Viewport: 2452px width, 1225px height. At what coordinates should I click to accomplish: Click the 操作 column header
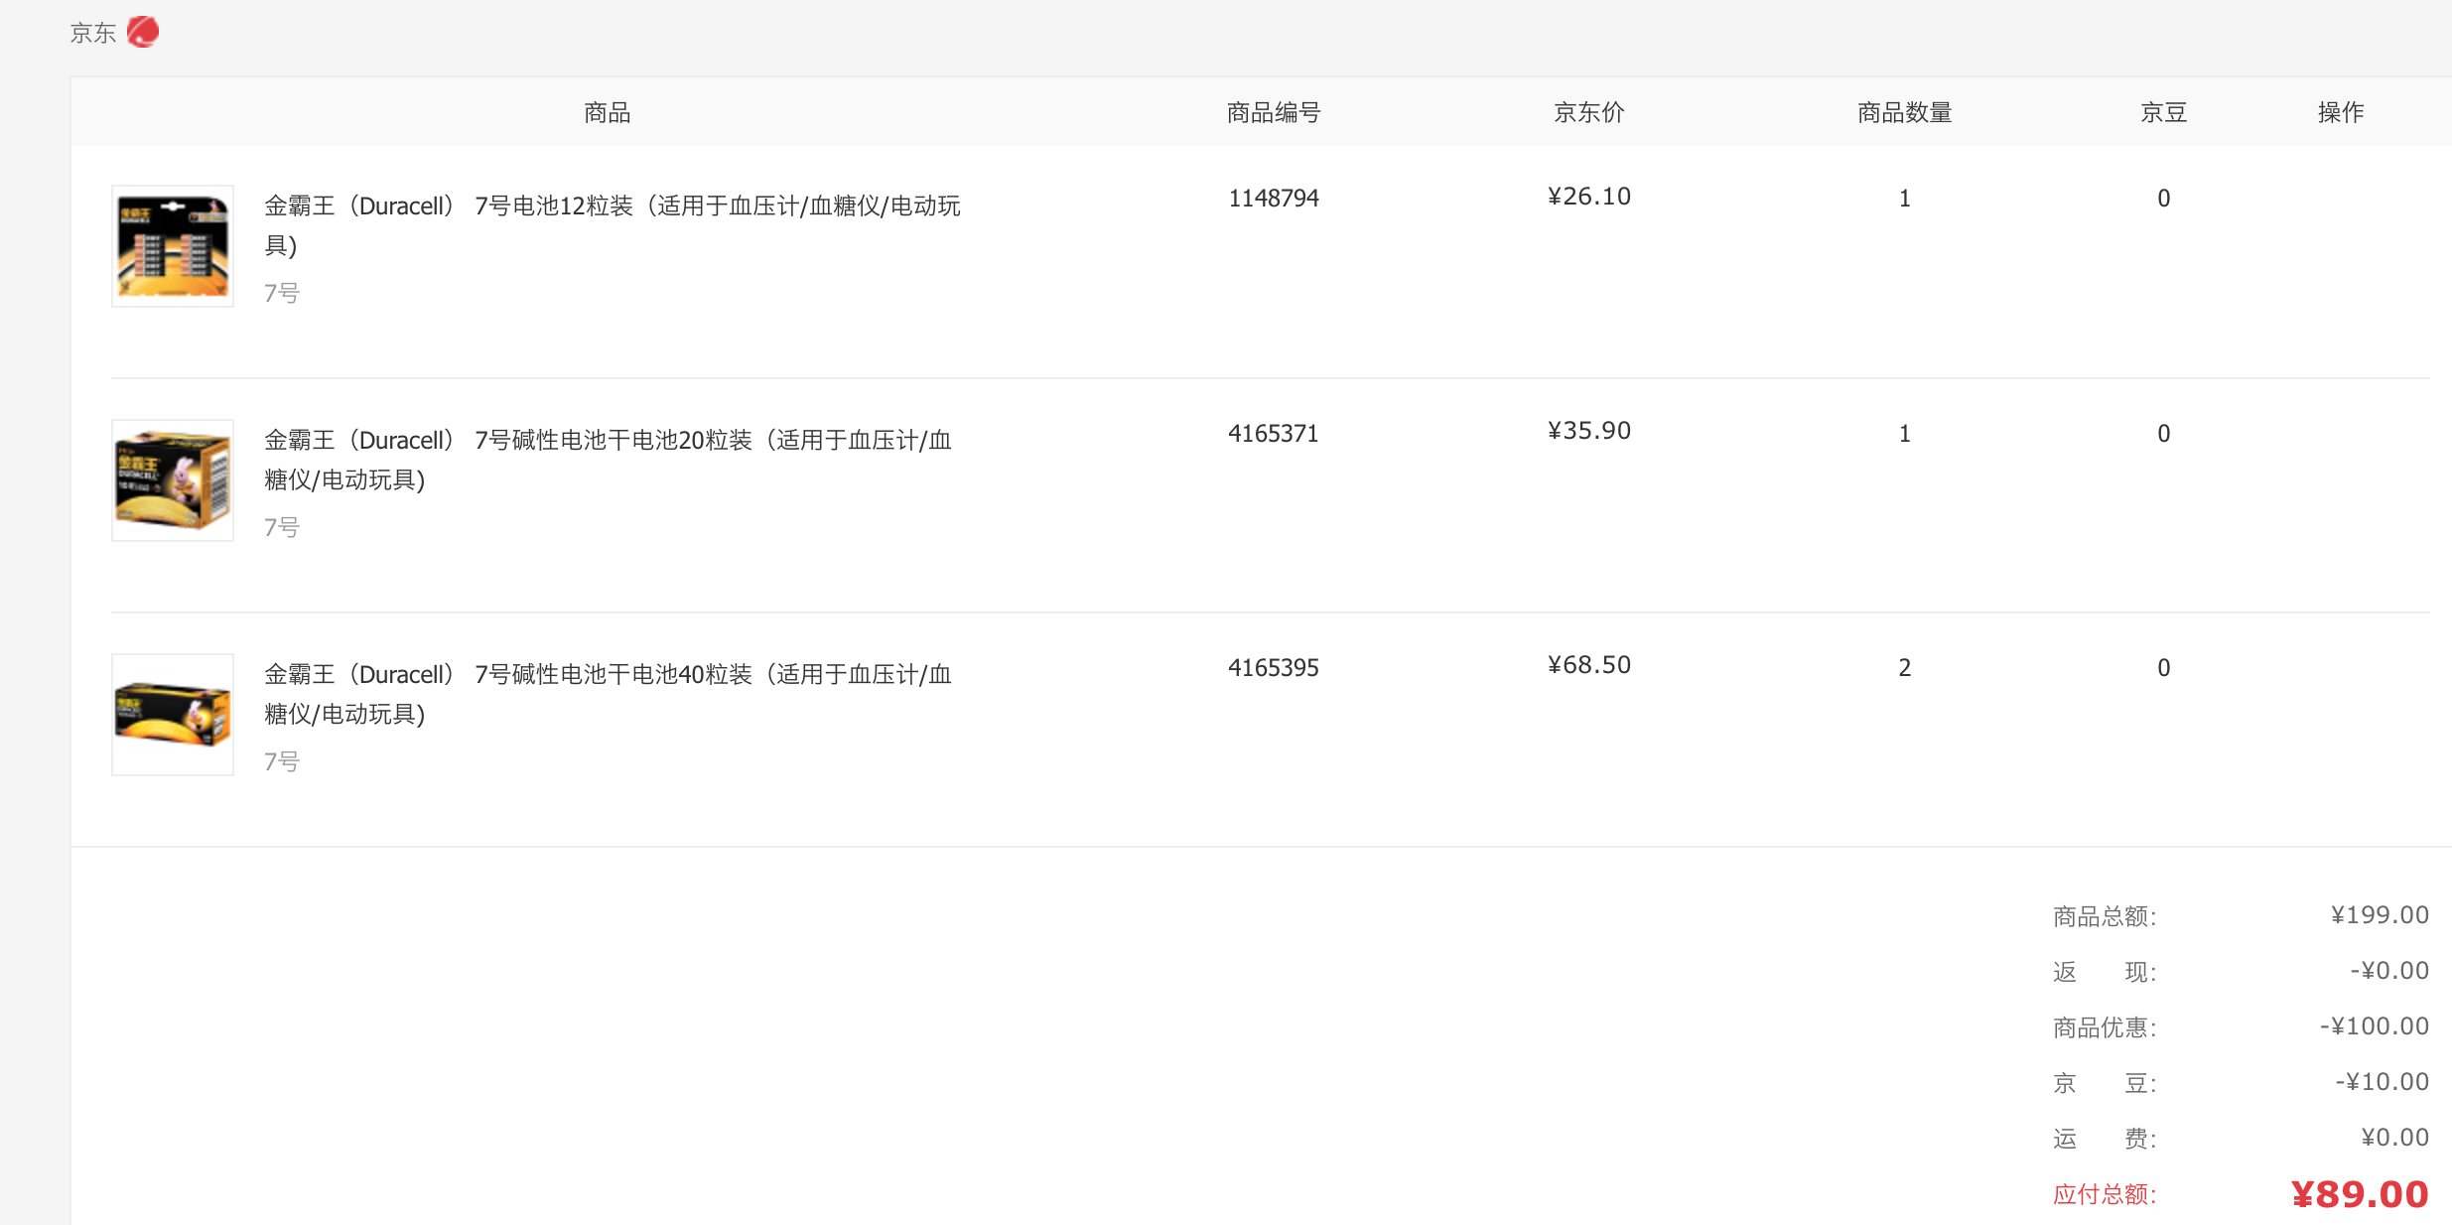(2340, 113)
